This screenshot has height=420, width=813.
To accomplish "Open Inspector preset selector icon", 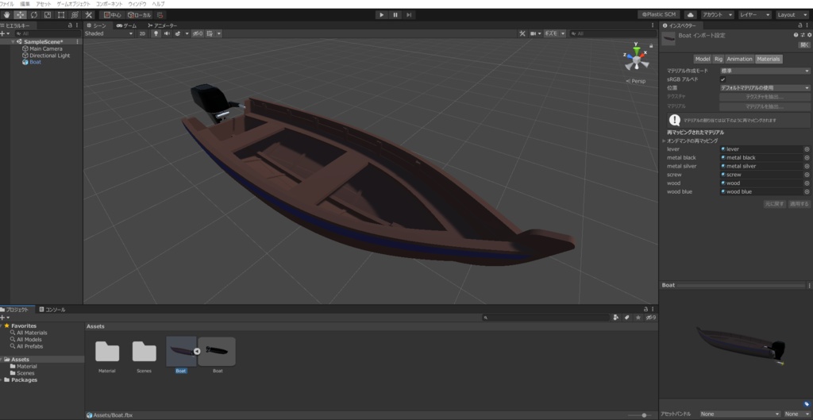I will coord(803,35).
